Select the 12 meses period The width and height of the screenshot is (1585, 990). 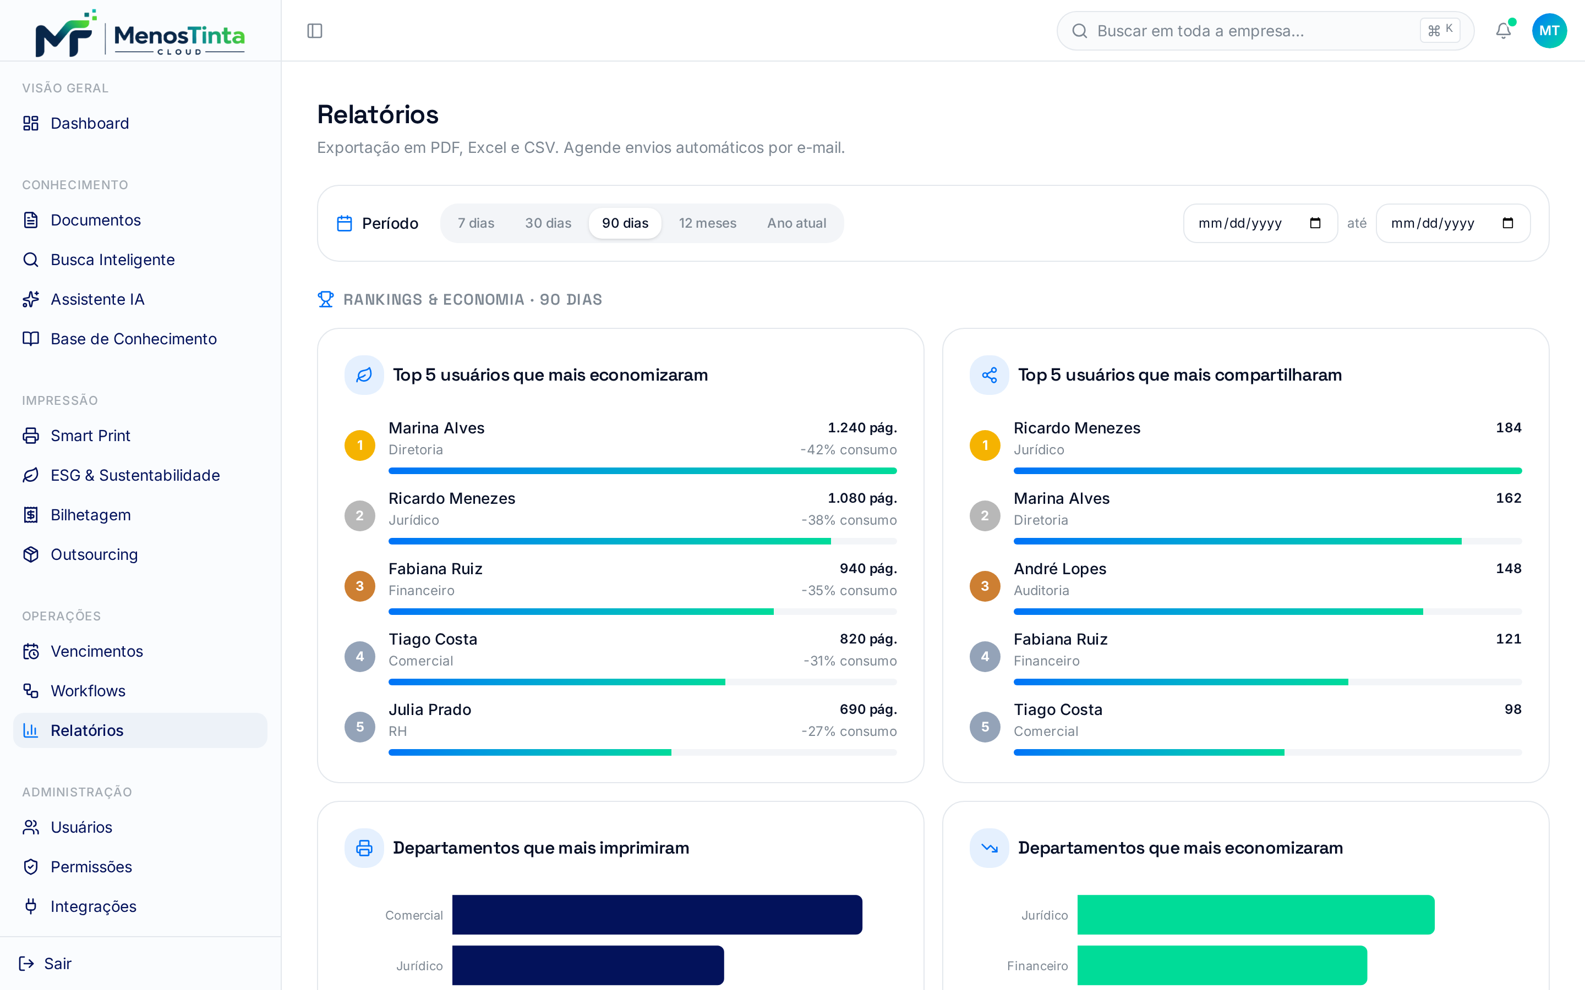point(708,223)
